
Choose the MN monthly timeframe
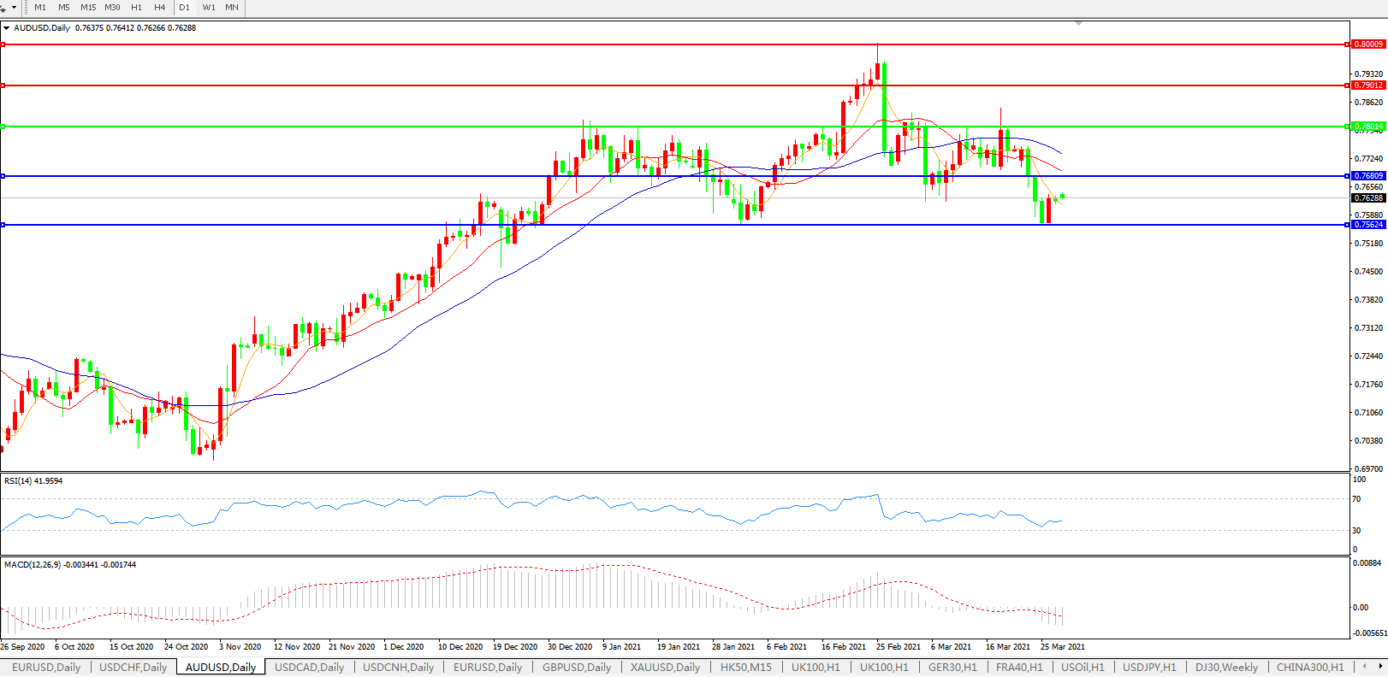[232, 8]
